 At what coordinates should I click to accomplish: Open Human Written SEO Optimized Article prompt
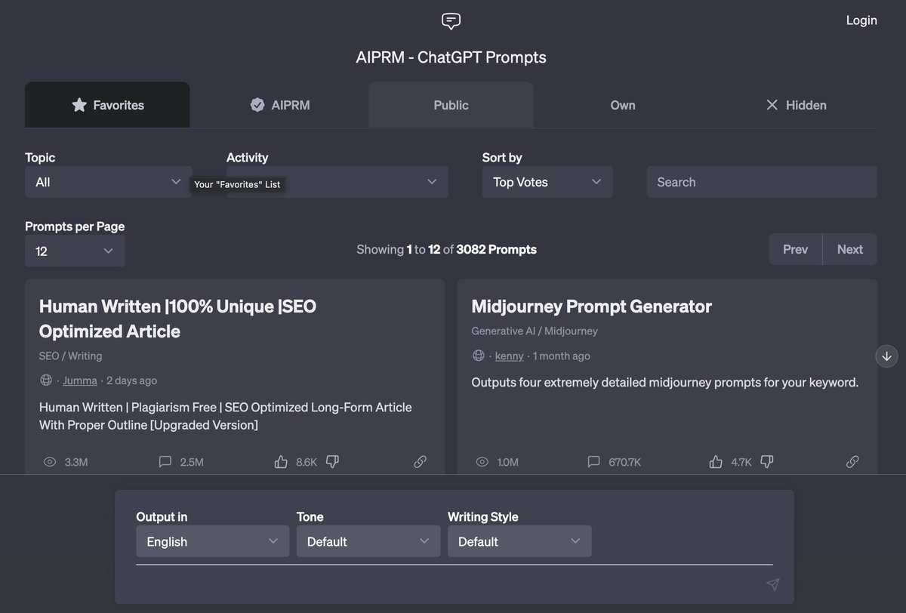[177, 319]
